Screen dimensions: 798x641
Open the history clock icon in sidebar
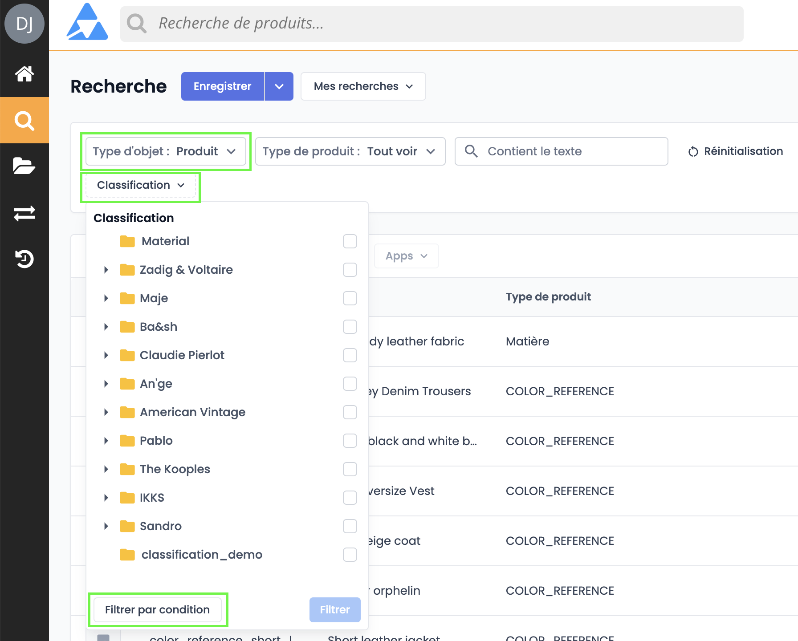pyautogui.click(x=24, y=259)
